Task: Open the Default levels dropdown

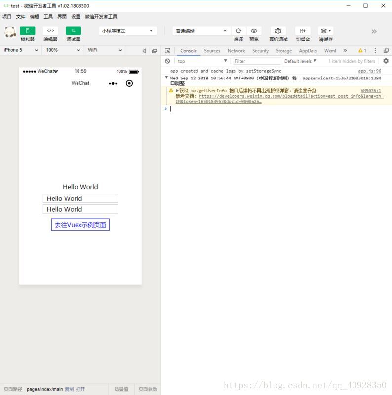Action: tap(300, 61)
